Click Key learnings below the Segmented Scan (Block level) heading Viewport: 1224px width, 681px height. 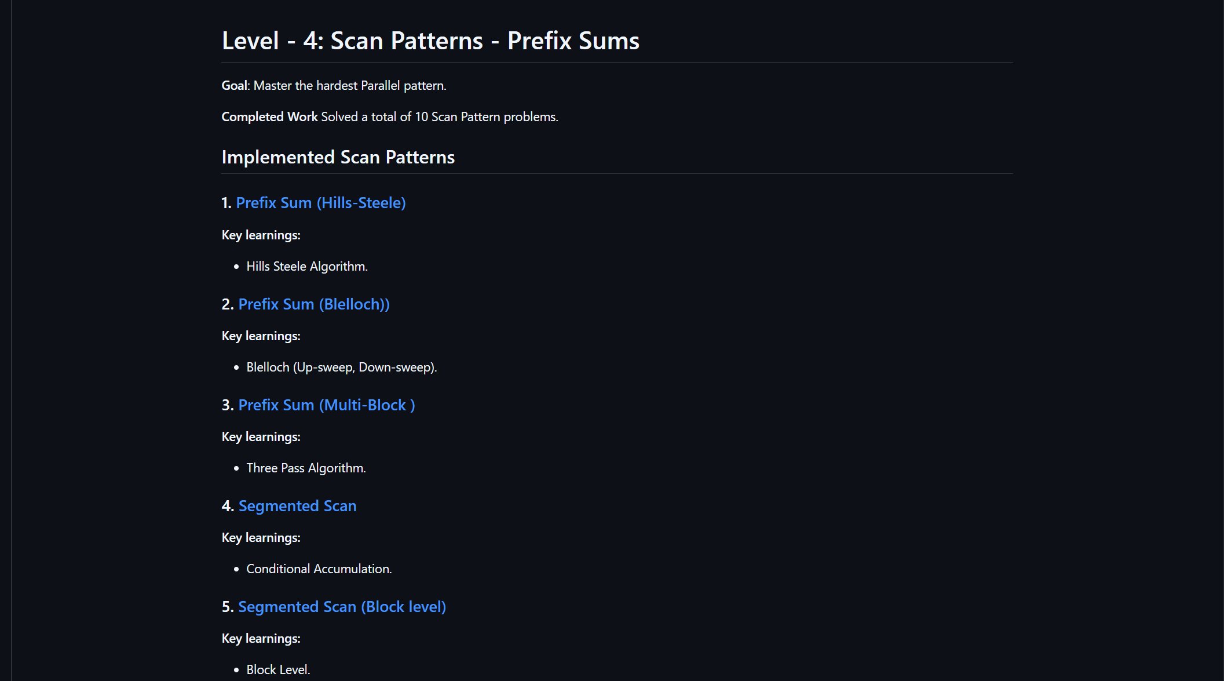pyautogui.click(x=261, y=639)
